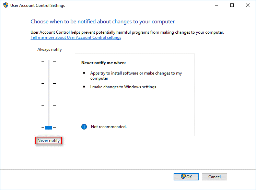The height and width of the screenshot is (190, 256).
Task: Confirm the settings with the OK button
Action: (x=186, y=177)
